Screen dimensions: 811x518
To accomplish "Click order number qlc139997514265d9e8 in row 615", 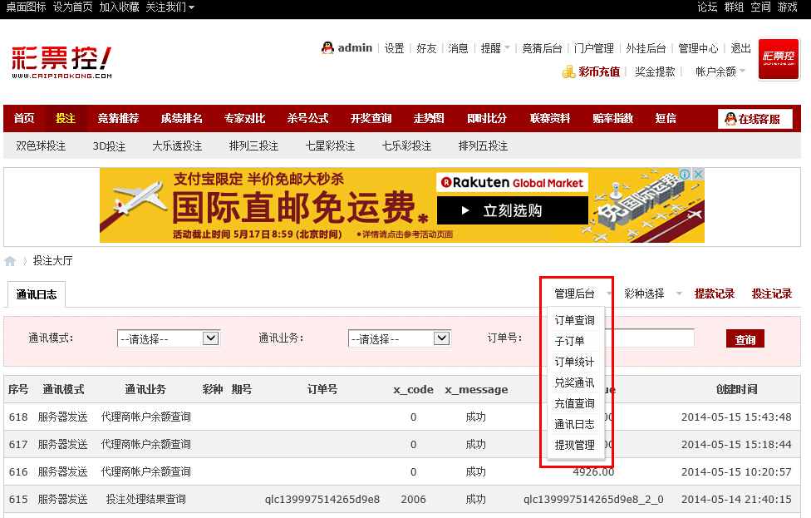I will coord(322,500).
